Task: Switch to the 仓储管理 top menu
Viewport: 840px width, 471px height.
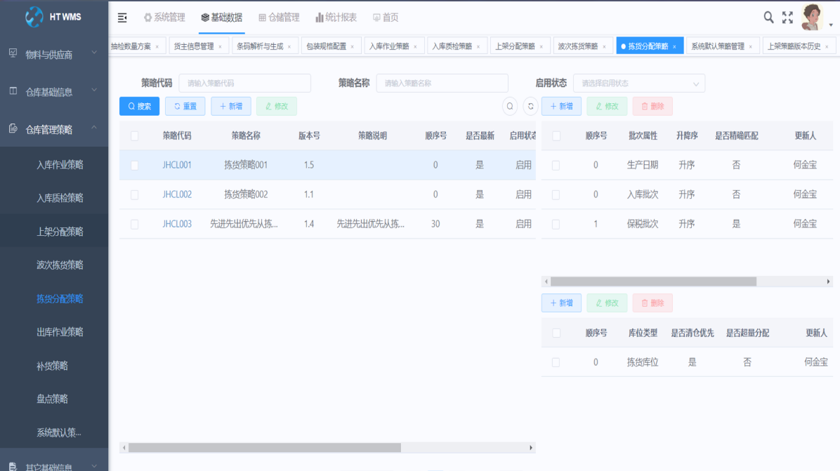Action: (279, 18)
